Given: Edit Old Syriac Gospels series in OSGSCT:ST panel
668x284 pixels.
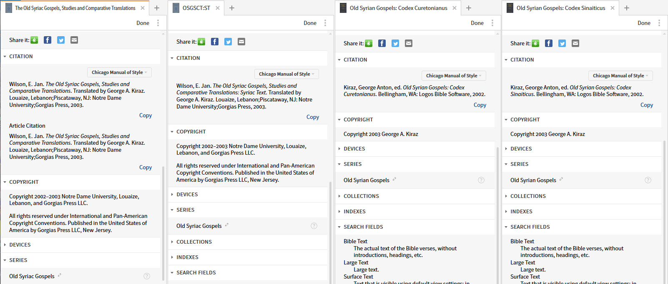Looking at the screenshot, I should click(x=227, y=225).
